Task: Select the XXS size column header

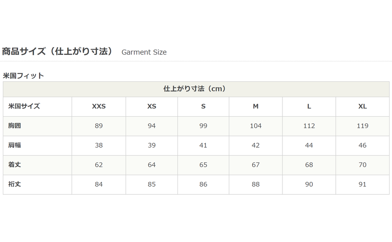Action: 99,106
